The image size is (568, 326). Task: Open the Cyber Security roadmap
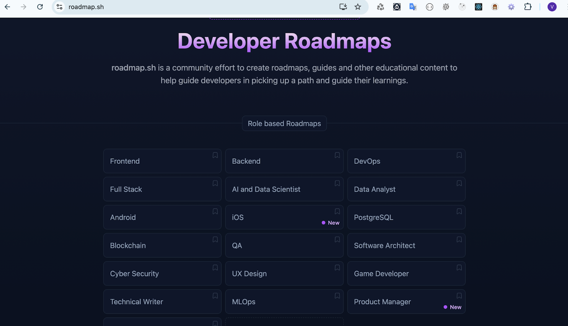point(162,274)
